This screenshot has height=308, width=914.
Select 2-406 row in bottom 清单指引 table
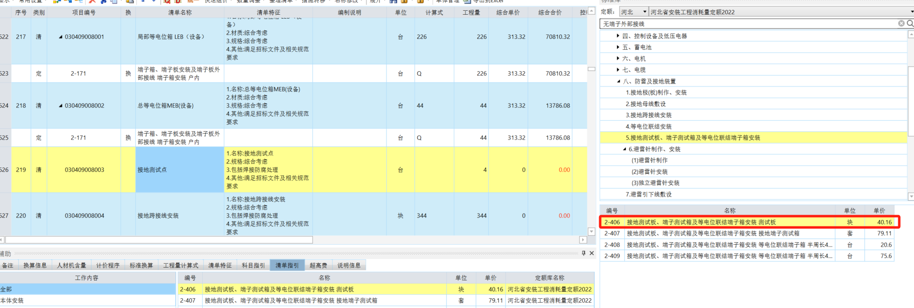pos(386,289)
